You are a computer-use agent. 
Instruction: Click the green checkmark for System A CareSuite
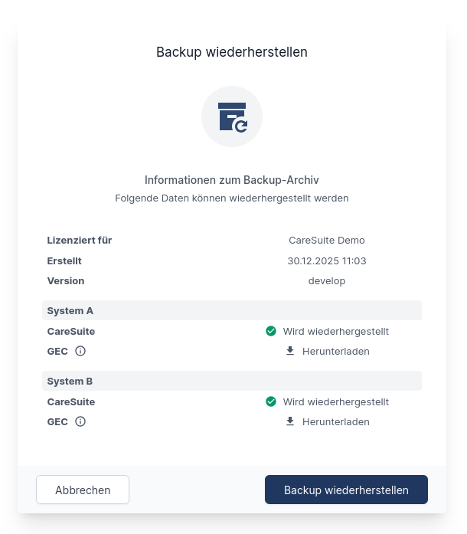coord(271,332)
